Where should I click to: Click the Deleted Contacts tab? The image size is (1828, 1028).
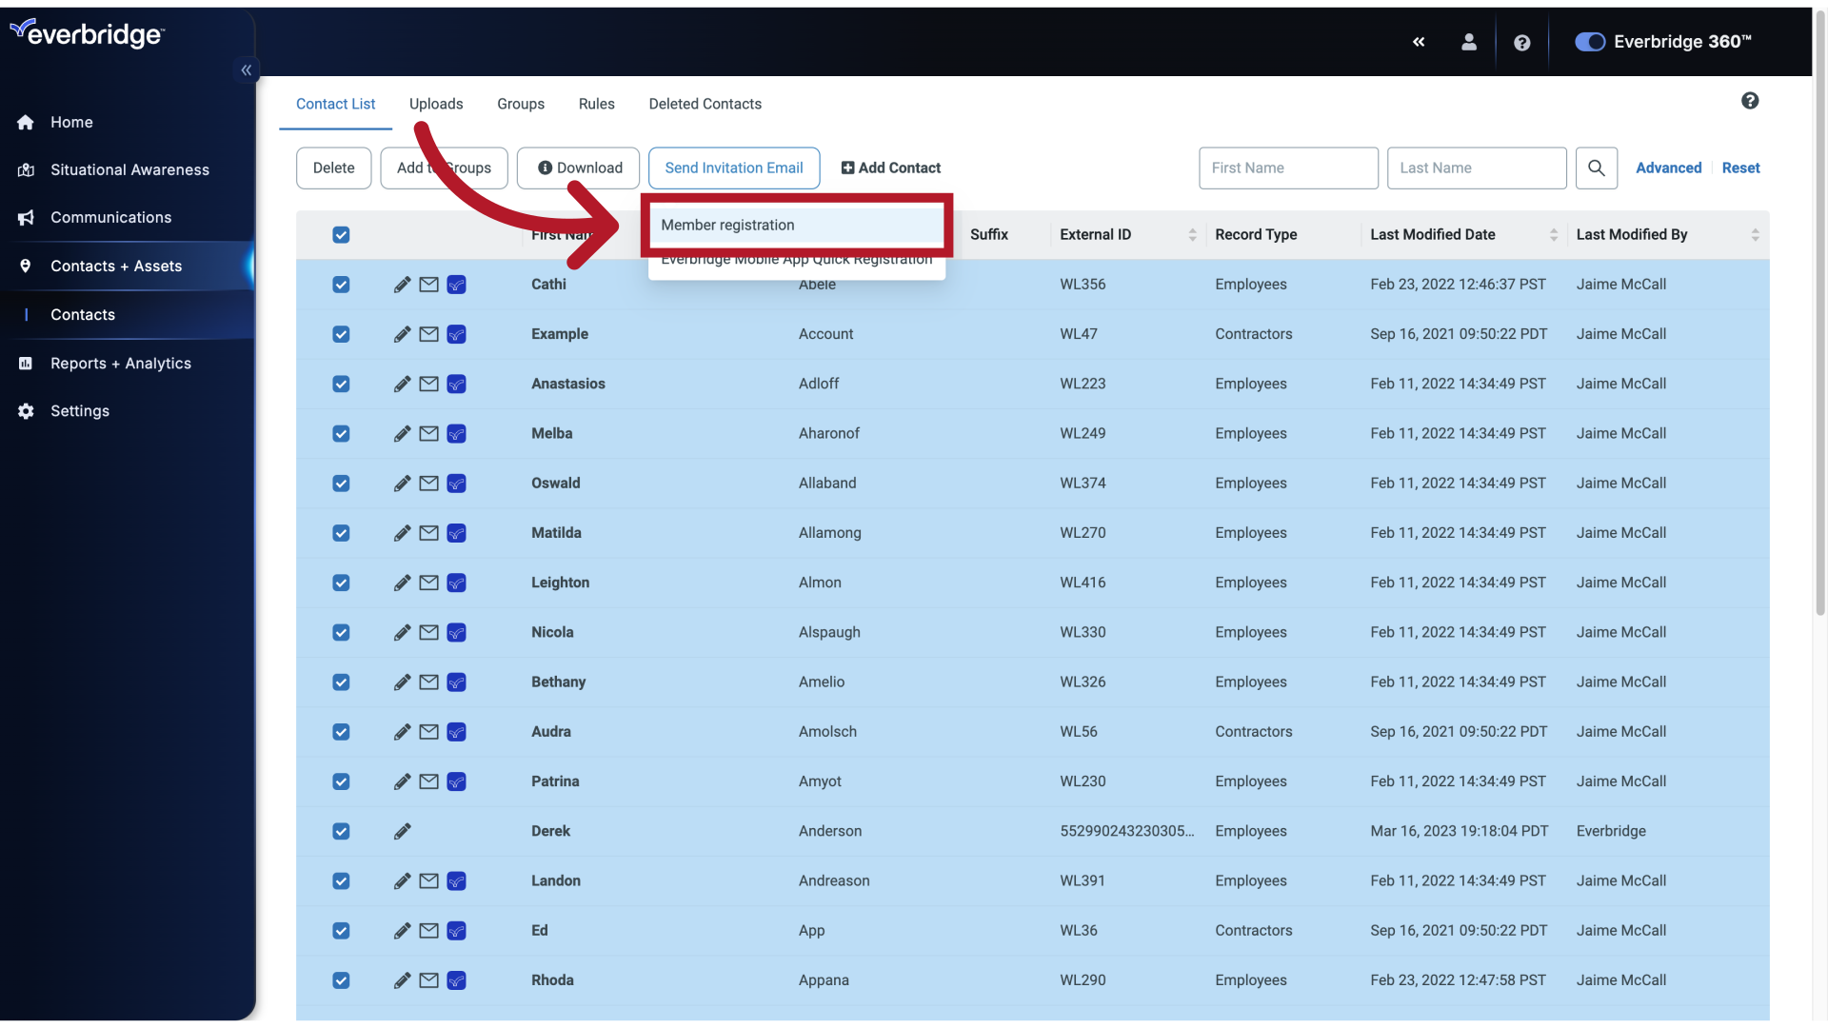click(705, 103)
